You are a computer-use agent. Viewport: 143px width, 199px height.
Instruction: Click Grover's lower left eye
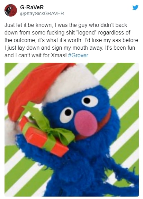coord(67,115)
